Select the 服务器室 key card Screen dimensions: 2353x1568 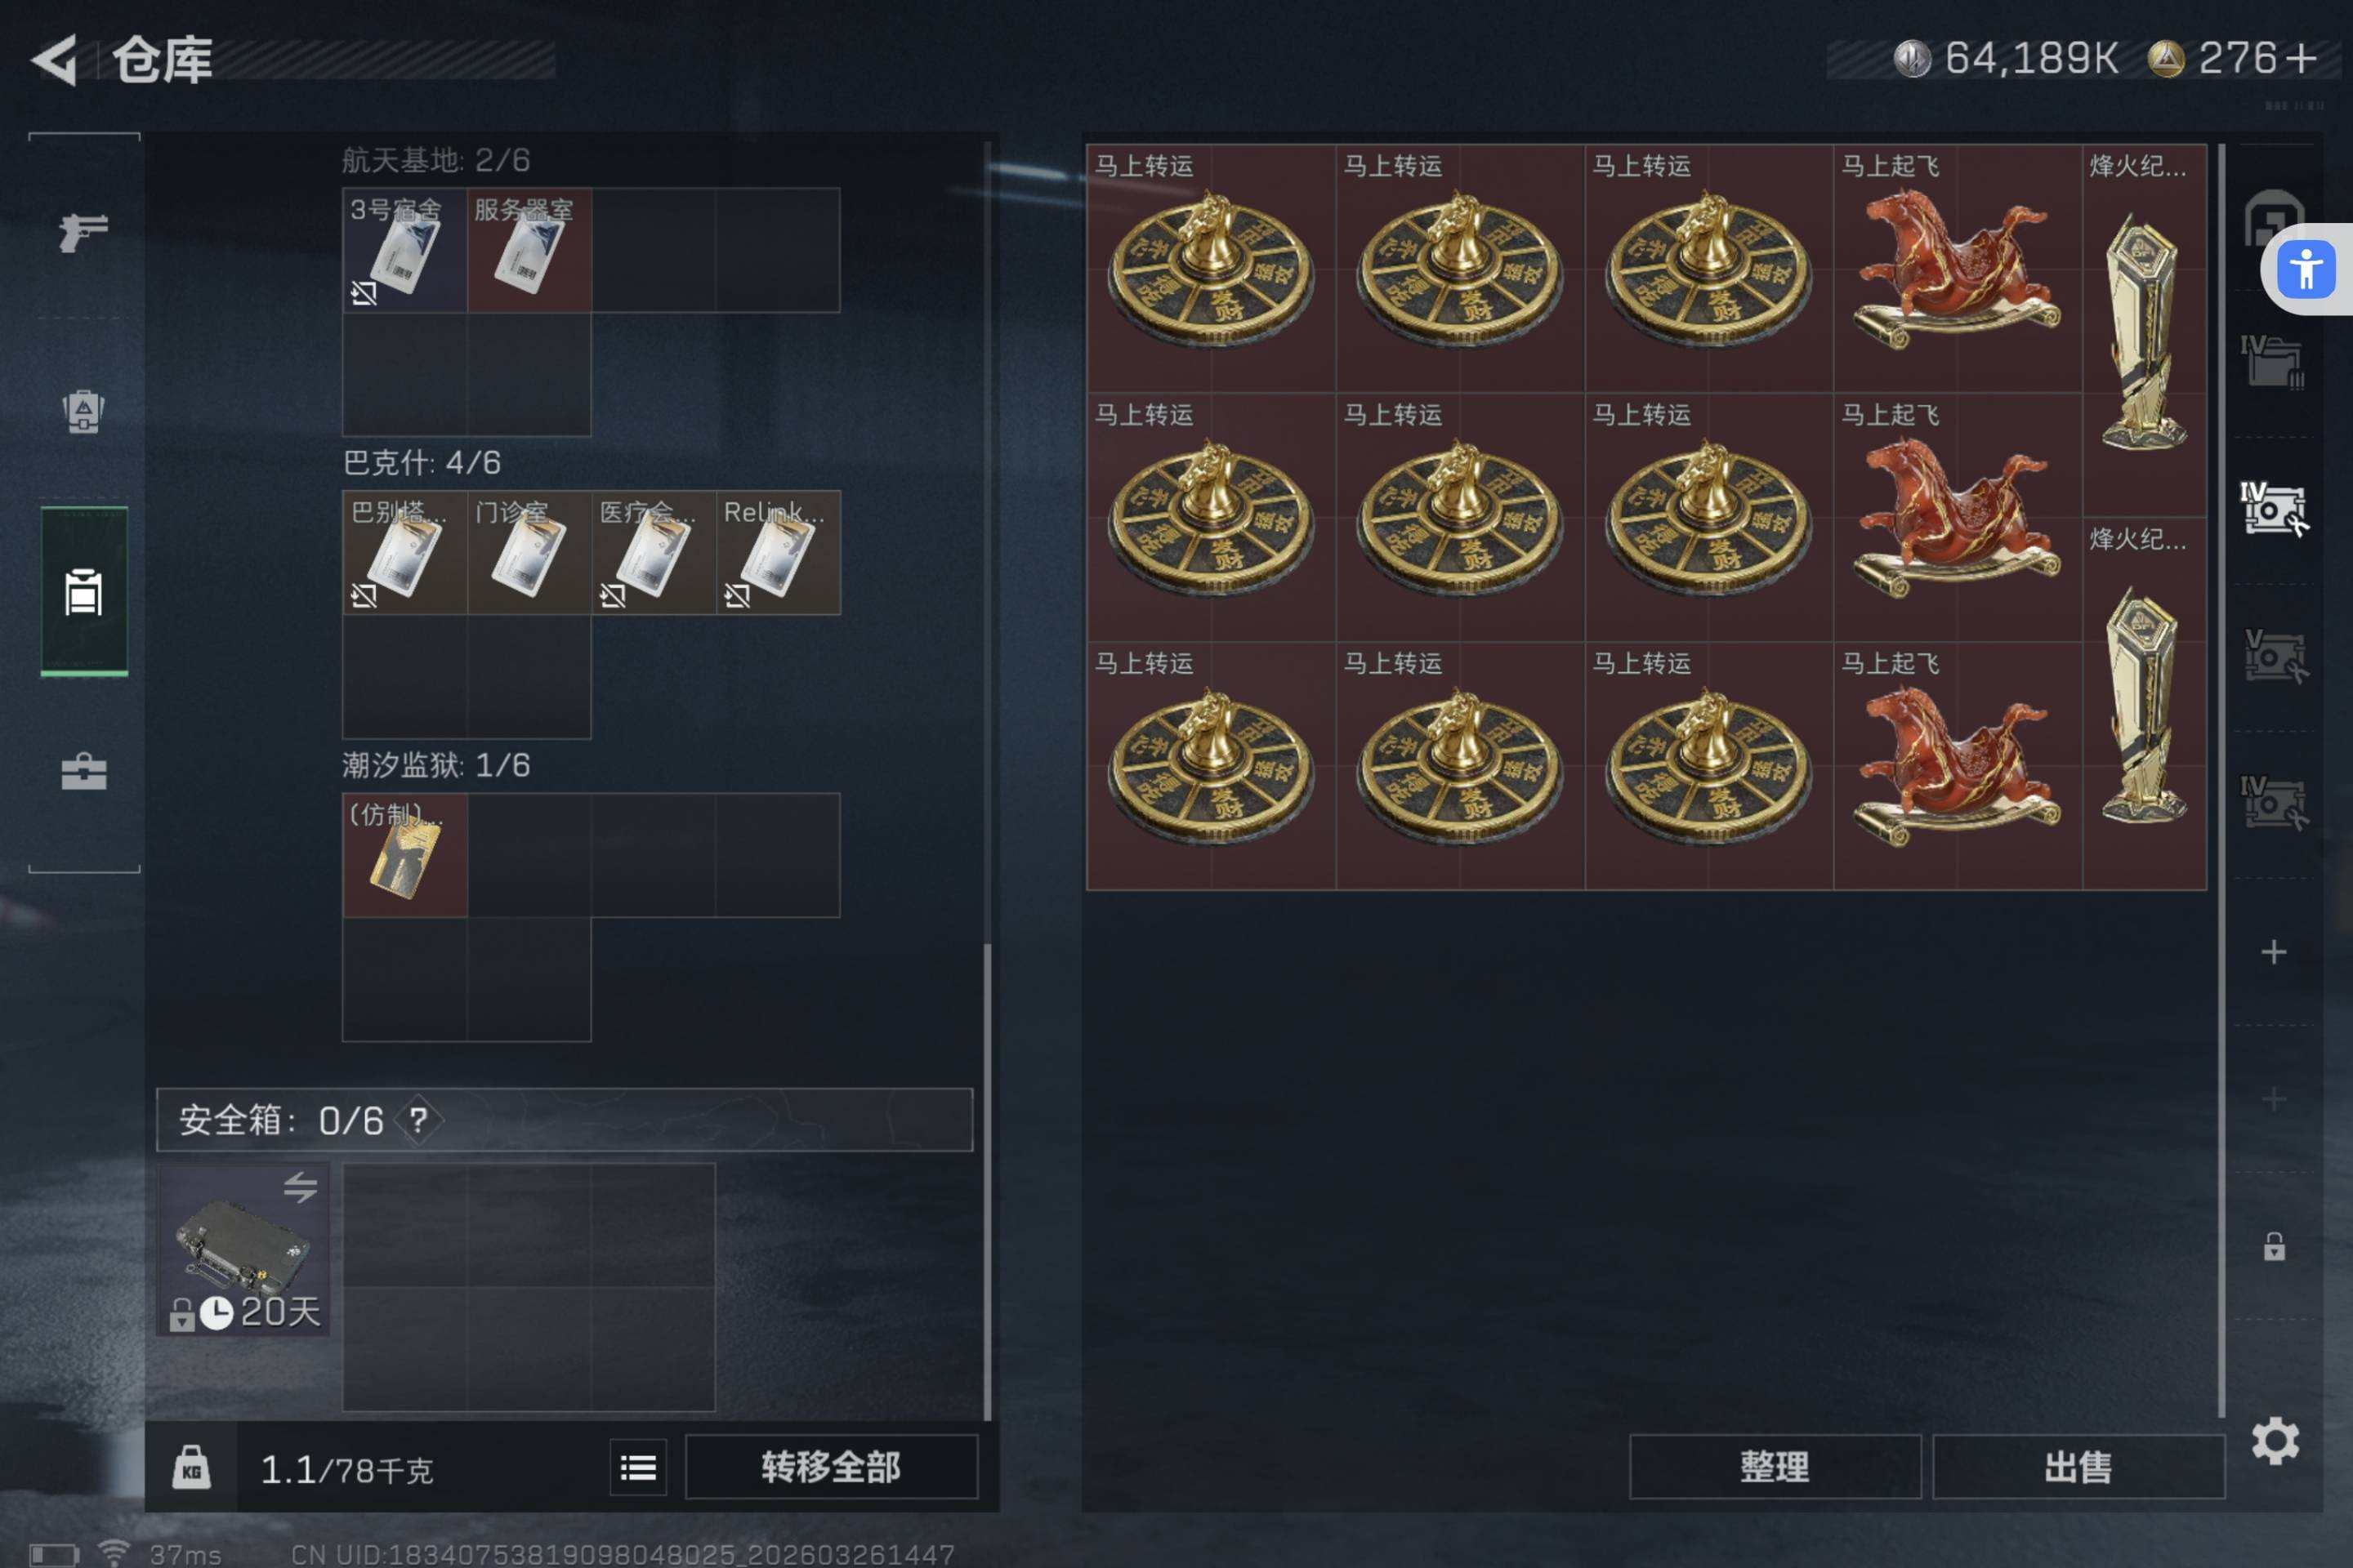(x=529, y=250)
